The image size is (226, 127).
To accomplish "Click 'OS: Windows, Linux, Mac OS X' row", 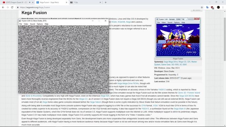I will 178,68.
